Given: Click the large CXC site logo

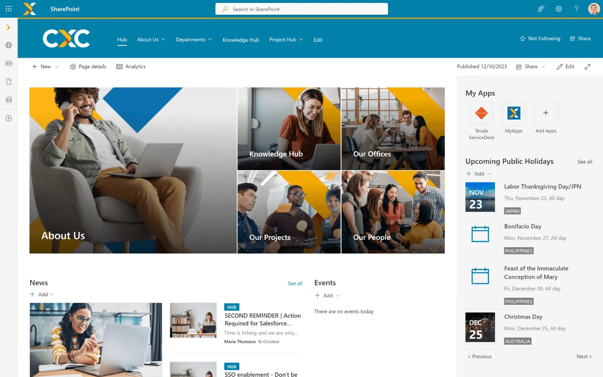Looking at the screenshot, I should 66,38.
